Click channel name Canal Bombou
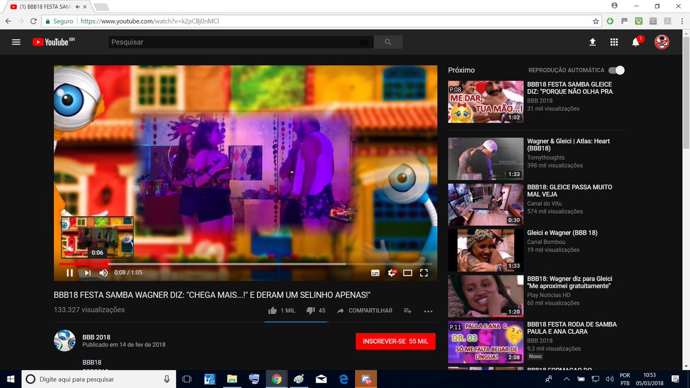Screen dimensions: 690x388 [547, 241]
